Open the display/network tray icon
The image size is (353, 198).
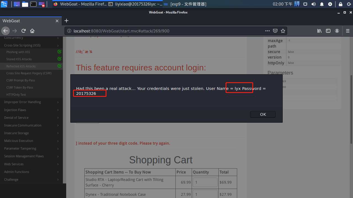click(x=305, y=4)
